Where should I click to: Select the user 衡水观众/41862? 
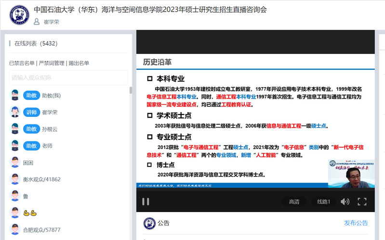[x=42, y=179]
